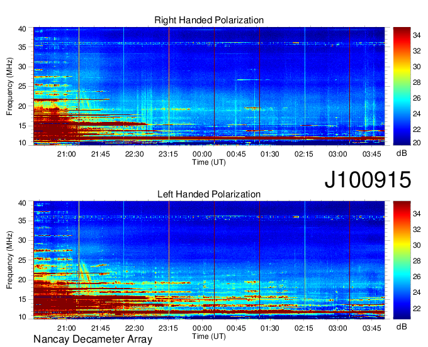The height and width of the screenshot is (347, 428).
Task: Click the 22:30 time tick under Right Handed plot
Action: (134, 154)
